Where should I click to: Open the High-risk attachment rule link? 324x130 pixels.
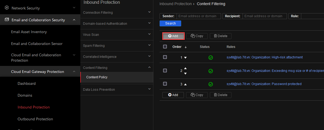pyautogui.click(x=265, y=57)
